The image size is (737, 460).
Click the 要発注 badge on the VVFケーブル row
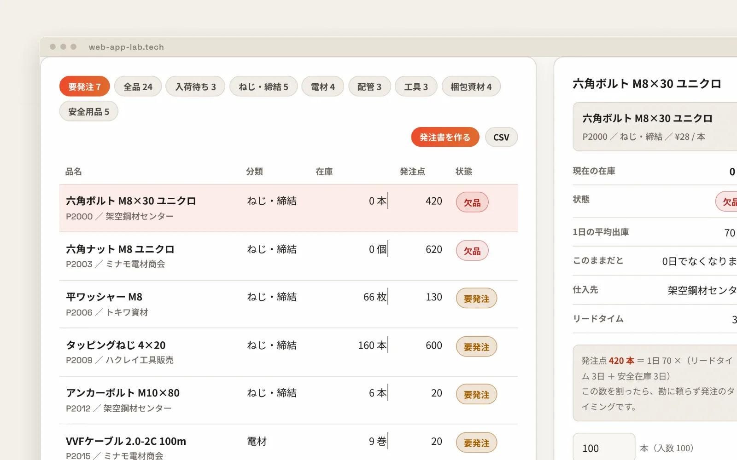click(x=477, y=443)
